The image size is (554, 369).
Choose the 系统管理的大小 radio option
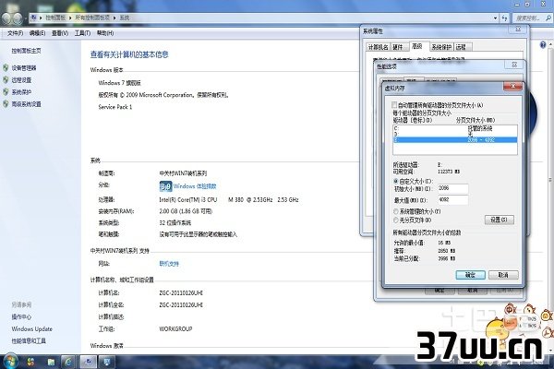coord(396,211)
